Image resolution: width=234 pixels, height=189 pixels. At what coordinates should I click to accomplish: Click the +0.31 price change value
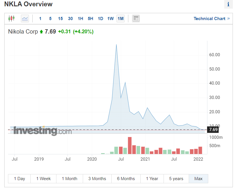coord(64,32)
